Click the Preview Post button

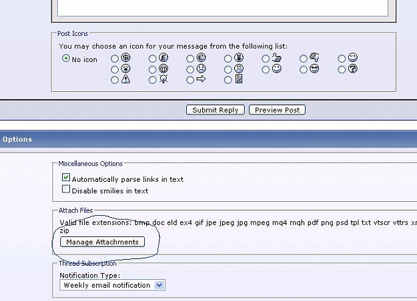277,110
